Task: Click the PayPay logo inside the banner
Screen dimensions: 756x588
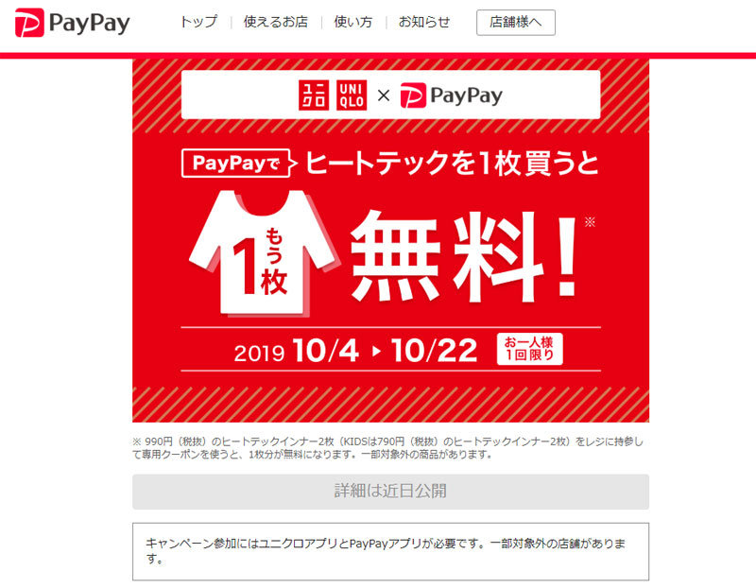Action: click(x=452, y=95)
